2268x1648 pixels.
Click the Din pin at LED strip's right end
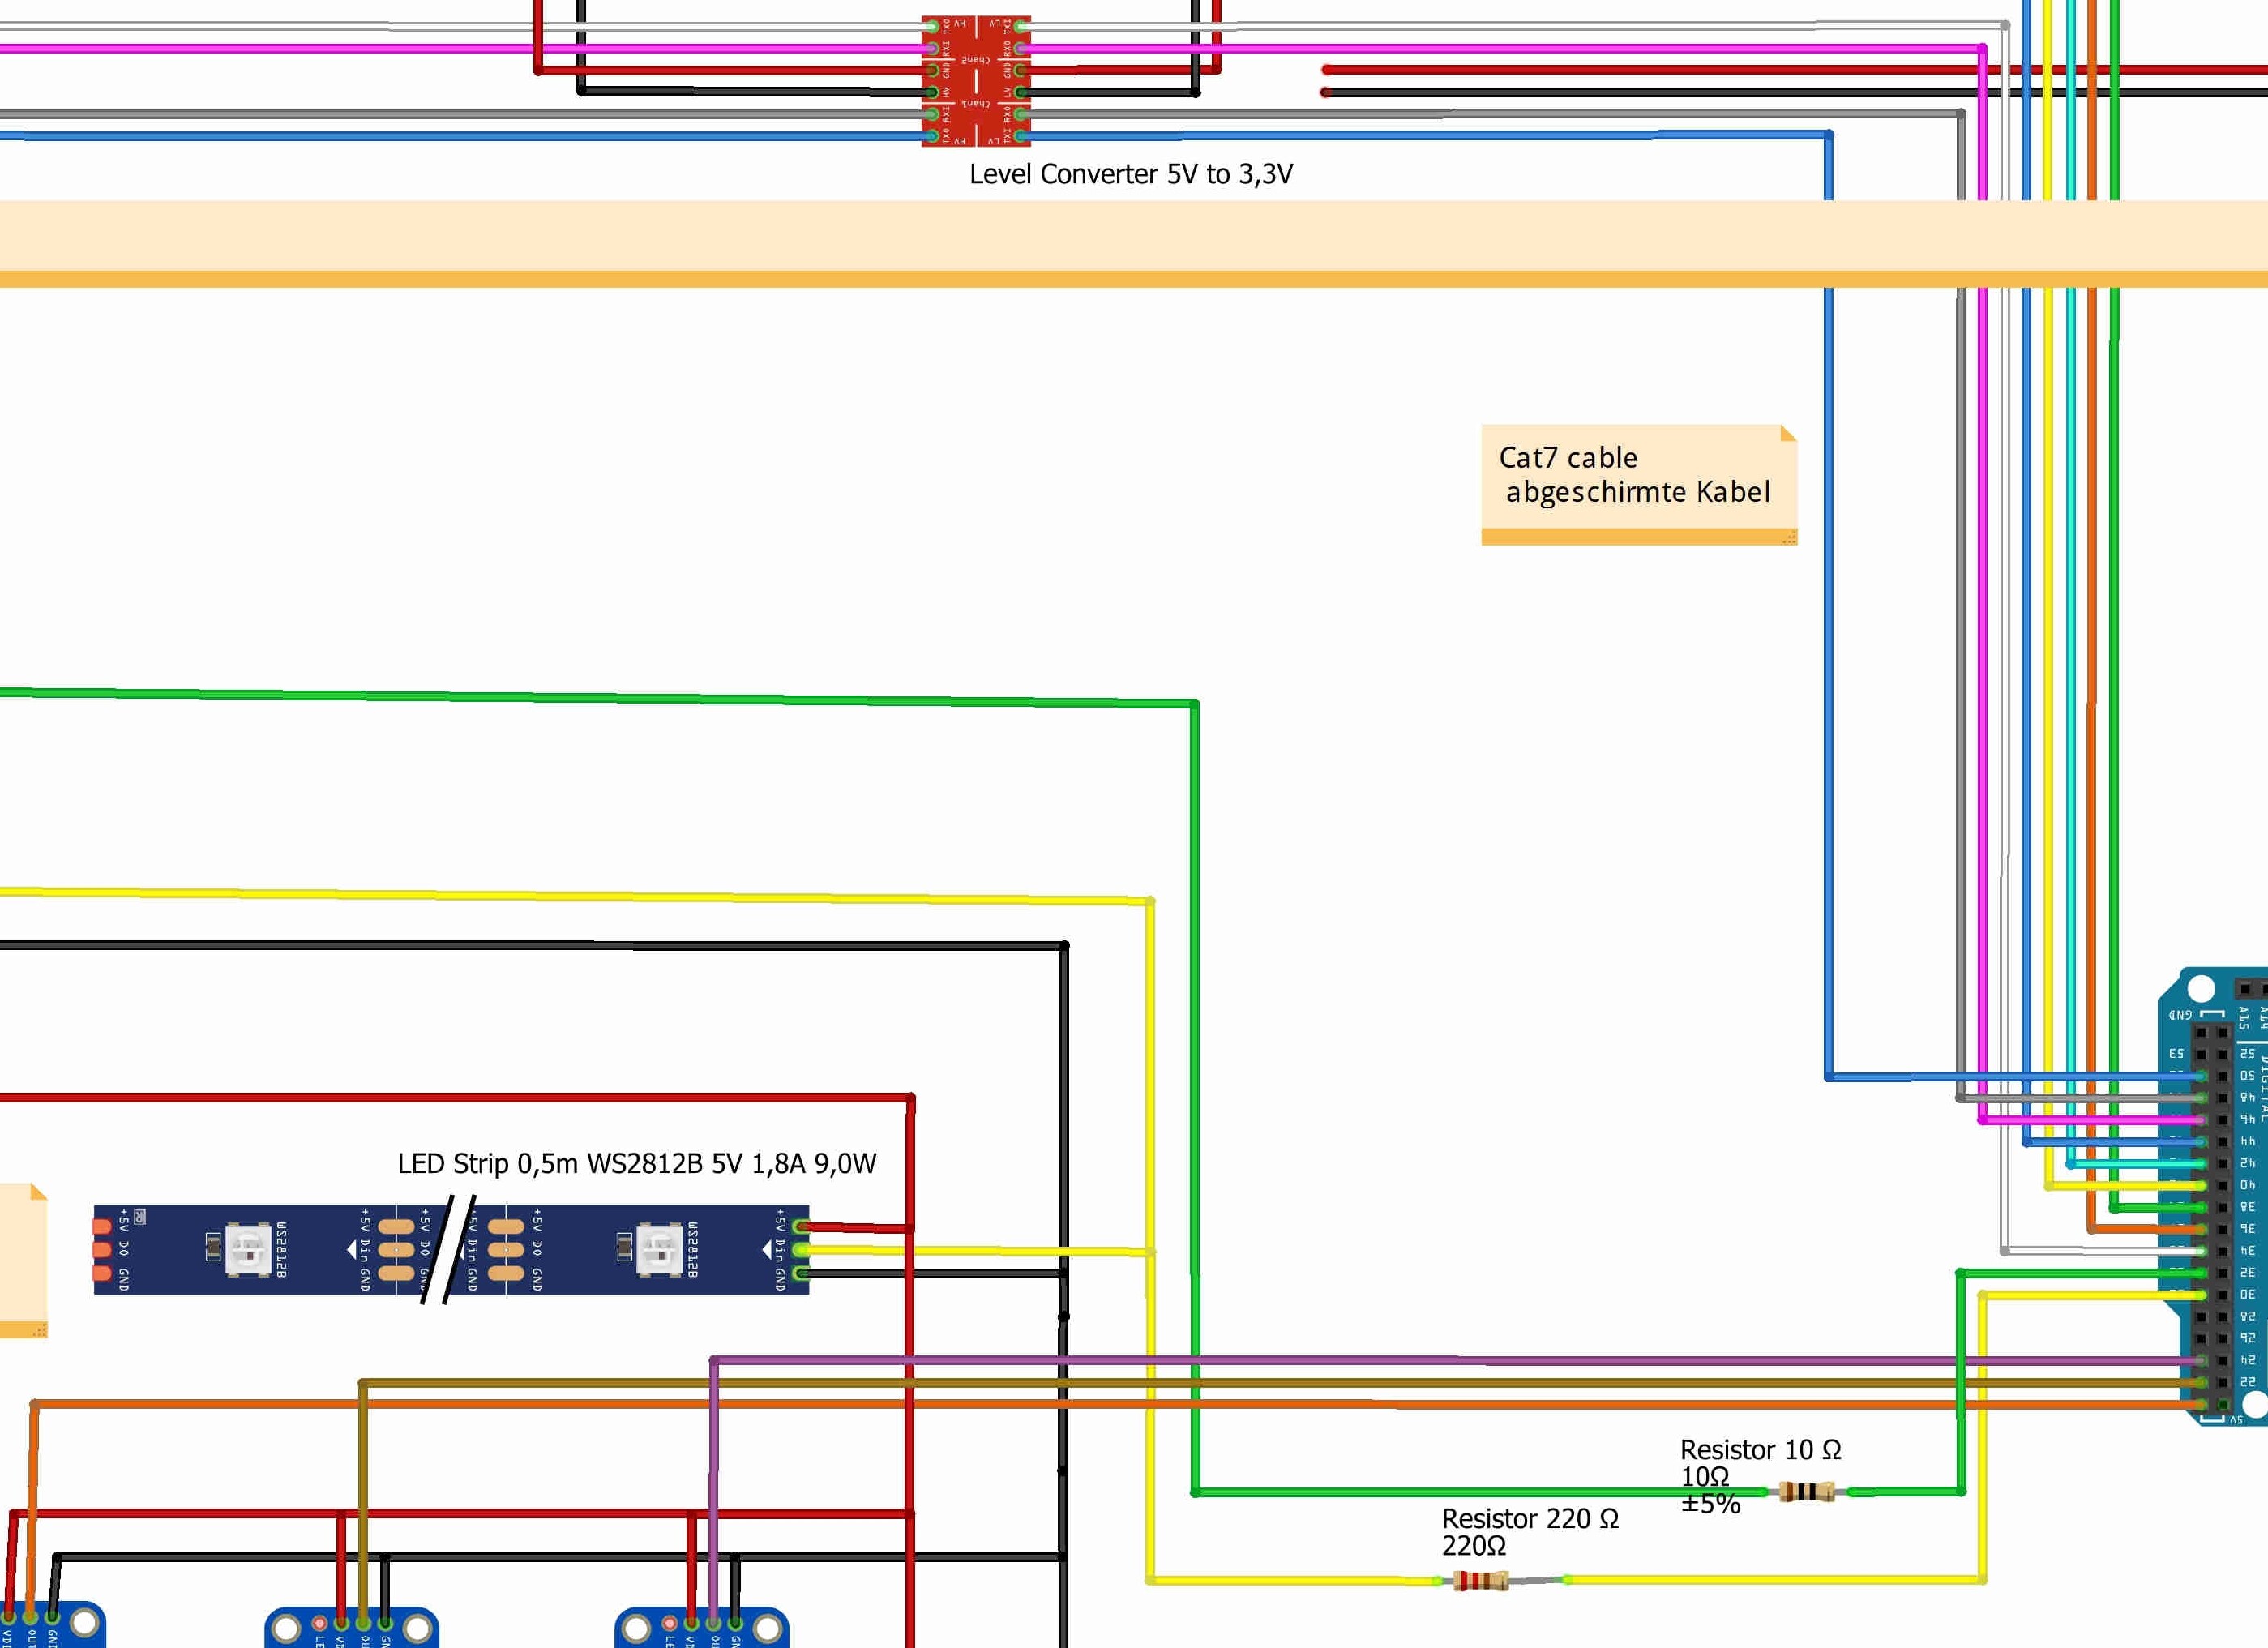click(x=800, y=1250)
